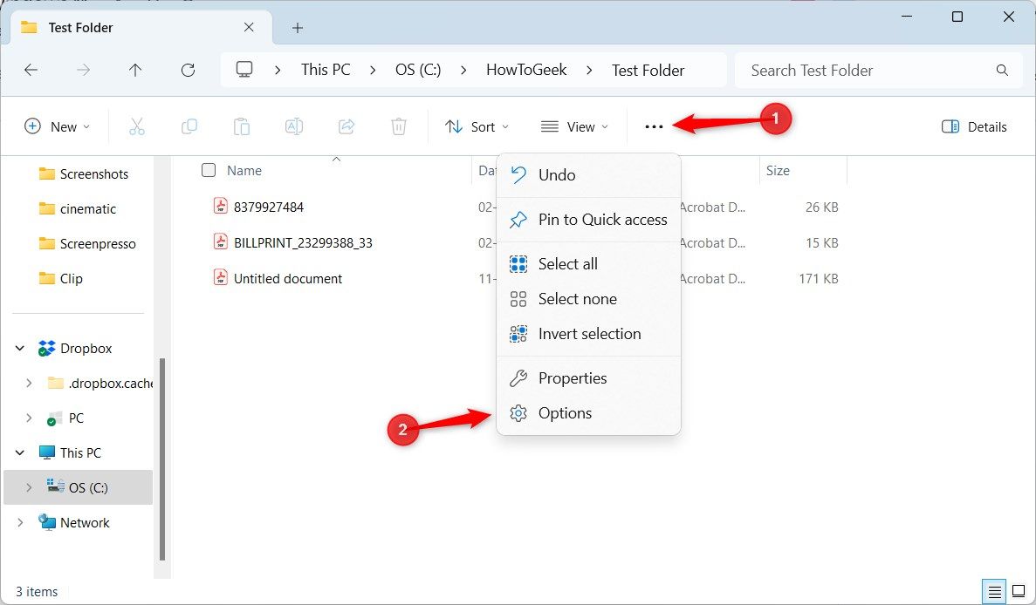This screenshot has height=605, width=1036.
Task: Click HowToGeek in the address breadcrumb
Action: [x=526, y=70]
